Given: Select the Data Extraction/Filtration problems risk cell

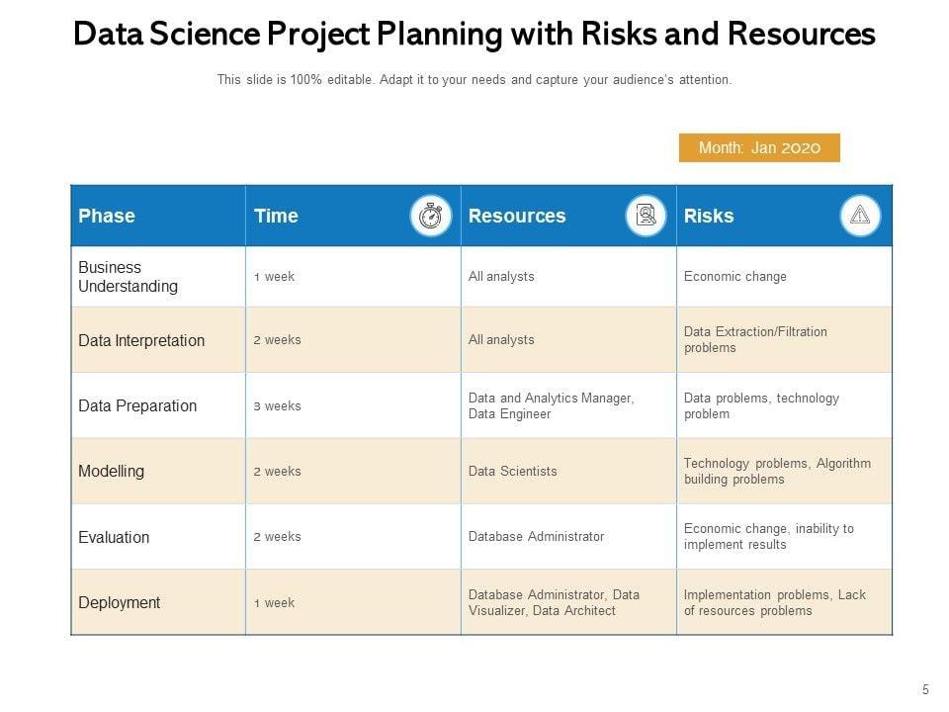Looking at the screenshot, I should [x=755, y=340].
